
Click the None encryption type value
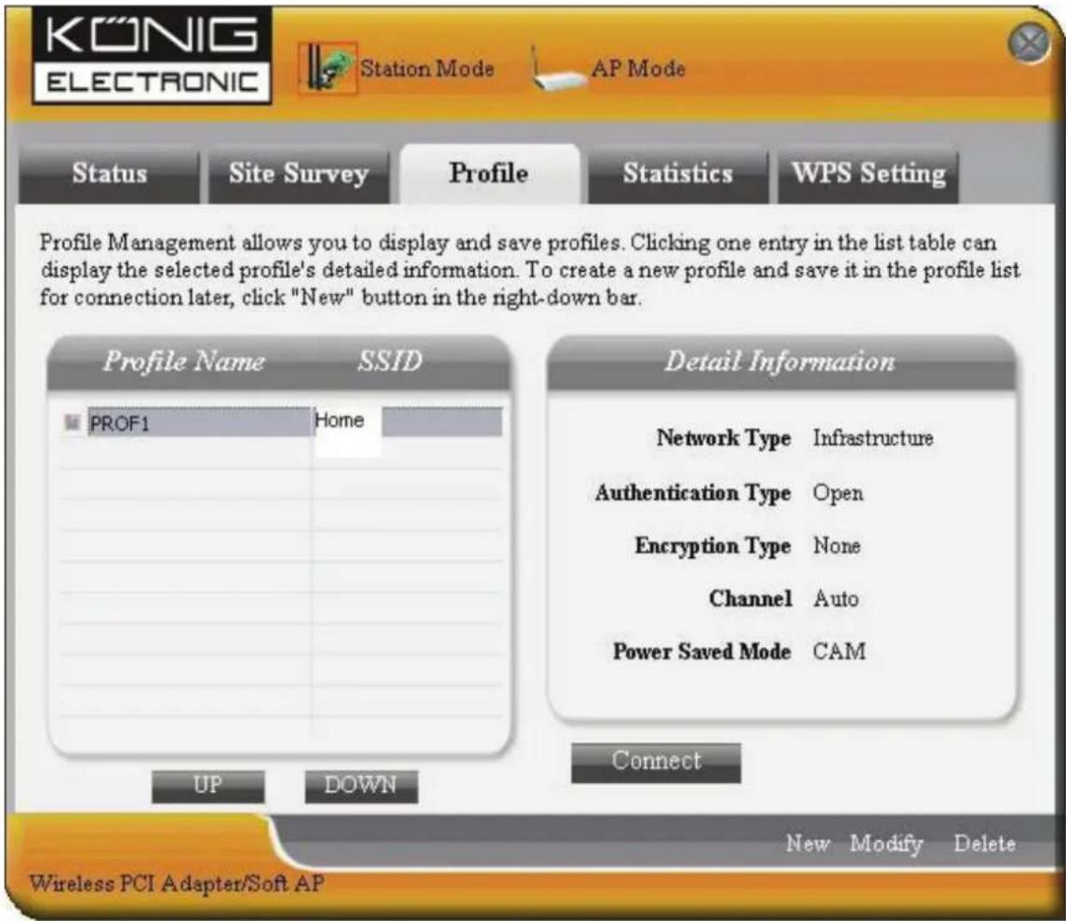[837, 546]
